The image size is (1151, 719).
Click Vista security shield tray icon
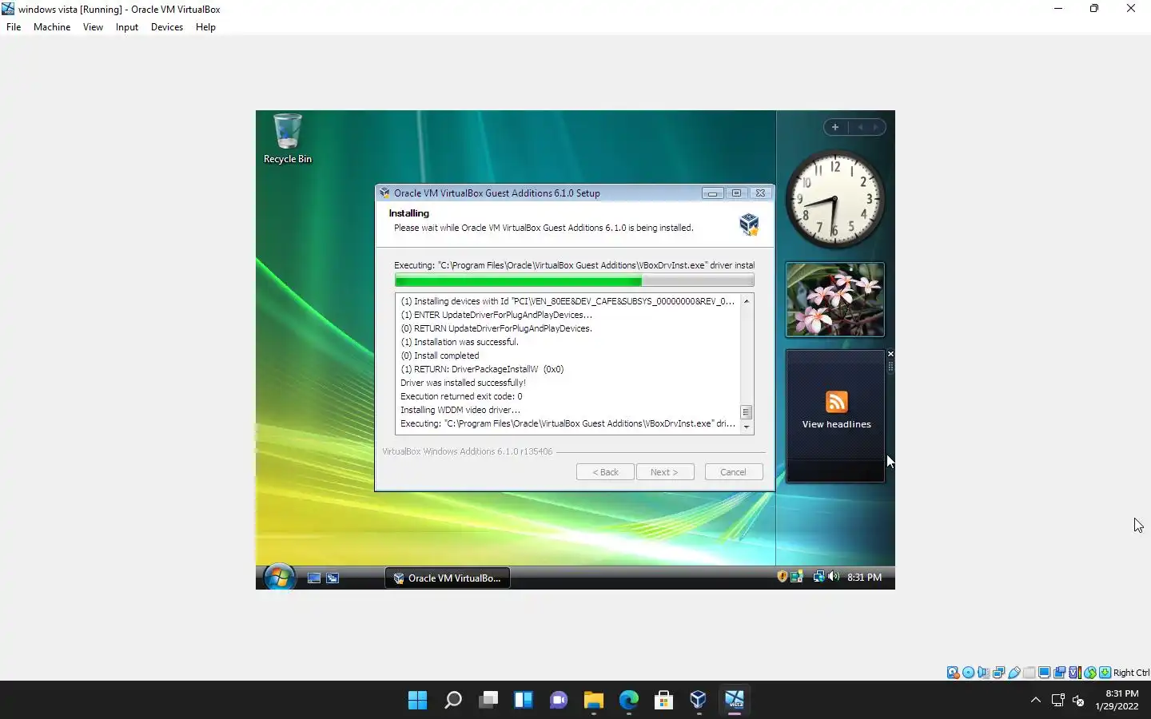(783, 576)
